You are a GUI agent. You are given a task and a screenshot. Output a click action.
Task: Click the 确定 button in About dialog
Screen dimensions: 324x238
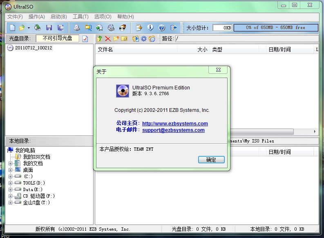[x=211, y=160]
